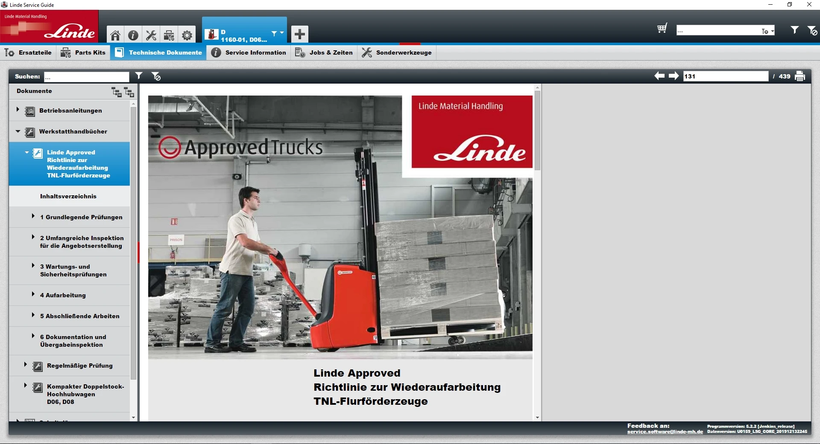The image size is (820, 444).
Task: Click the Dokumente tree vertical scrollbar thumb
Action: click(133, 243)
